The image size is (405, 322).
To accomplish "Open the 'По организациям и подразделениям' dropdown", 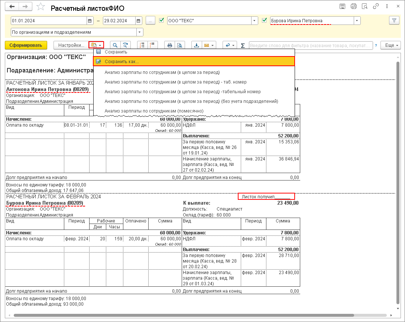I will 140,32.
